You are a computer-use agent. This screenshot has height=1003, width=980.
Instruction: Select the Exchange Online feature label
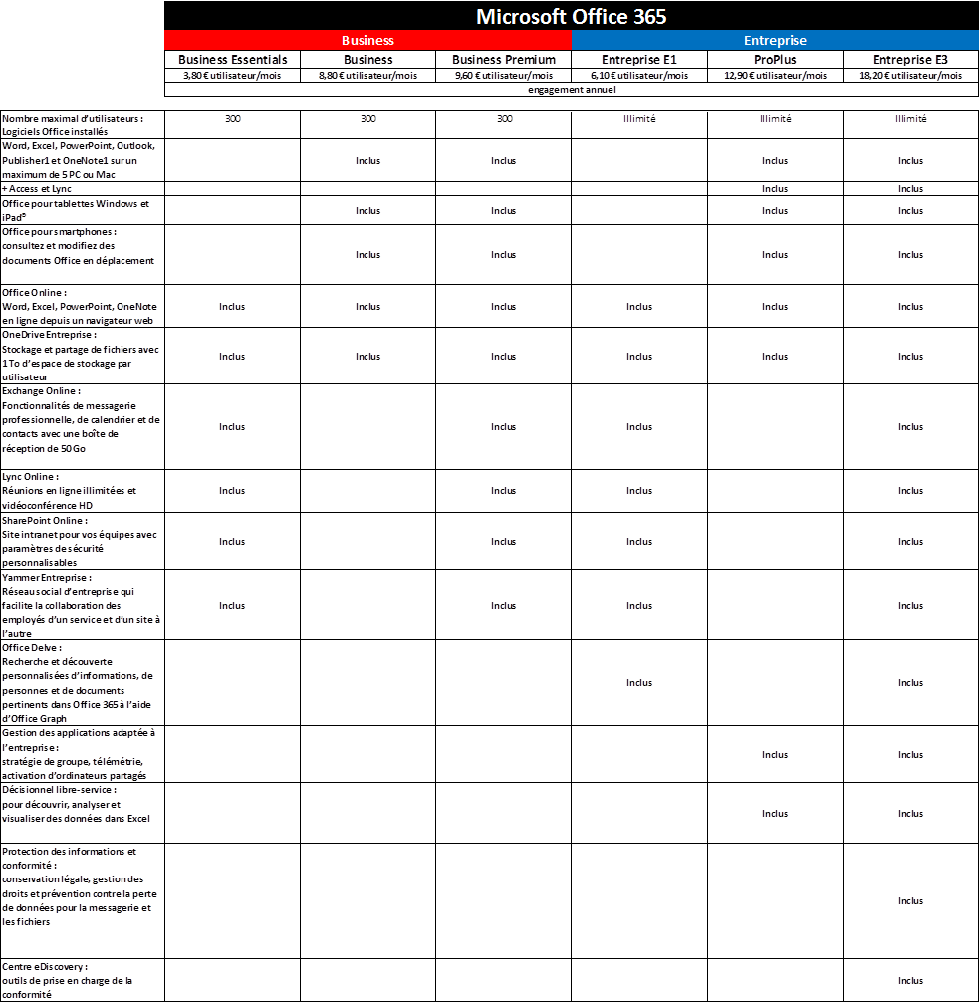click(x=42, y=391)
